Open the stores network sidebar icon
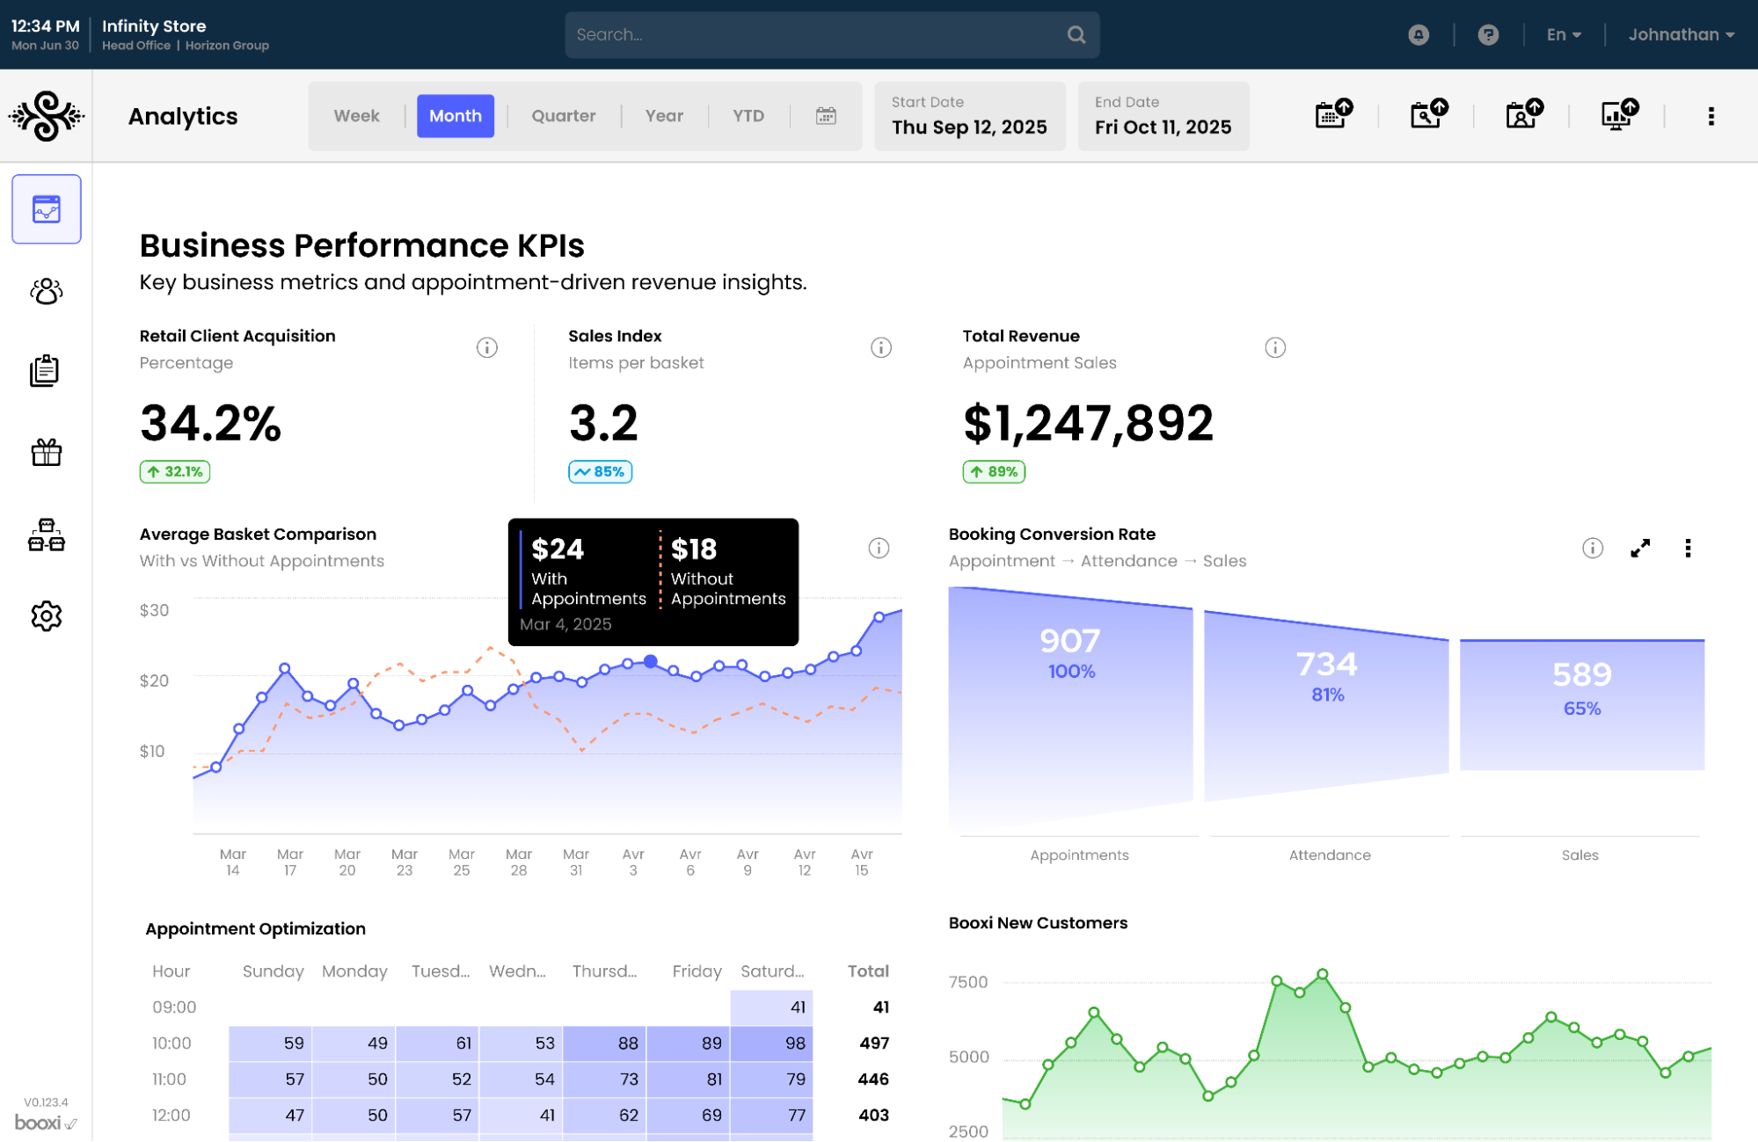The height and width of the screenshot is (1142, 1758). (46, 535)
